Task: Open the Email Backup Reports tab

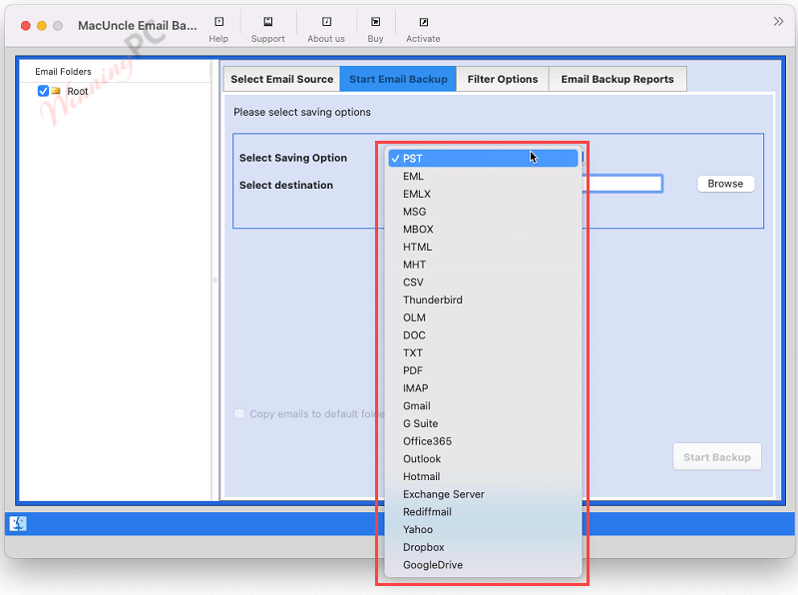Action: coord(617,79)
